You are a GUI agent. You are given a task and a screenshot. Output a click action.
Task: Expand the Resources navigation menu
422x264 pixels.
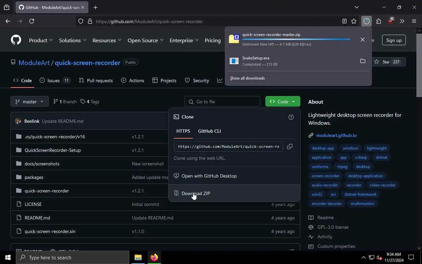107,40
